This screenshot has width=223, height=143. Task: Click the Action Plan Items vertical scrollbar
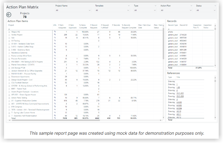163,43
